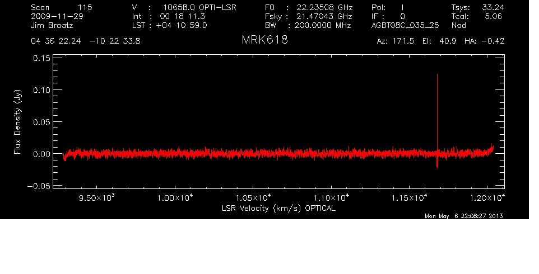Click the 0.00 y-axis tick label
This screenshot has height=274, width=539.
point(41,154)
